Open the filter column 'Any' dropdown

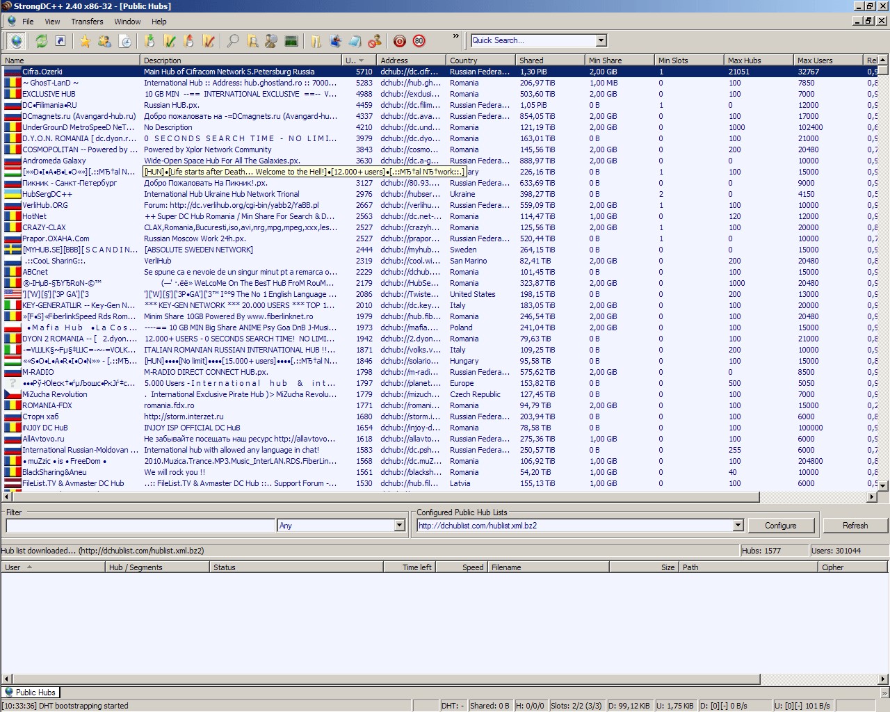[x=399, y=526]
